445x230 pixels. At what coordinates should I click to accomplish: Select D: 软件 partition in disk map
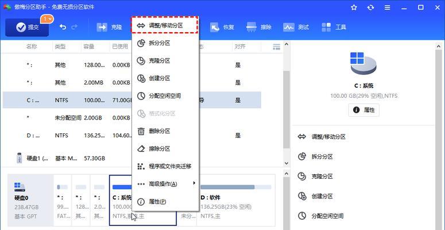[x=235, y=201]
